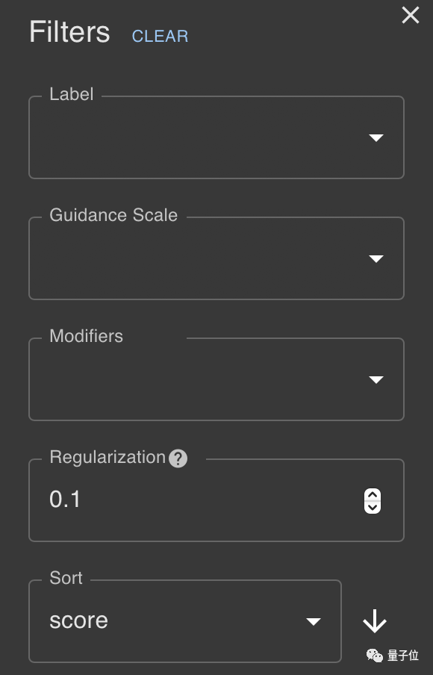The height and width of the screenshot is (675, 433).
Task: Click the 量子位 watermark text
Action: click(403, 656)
